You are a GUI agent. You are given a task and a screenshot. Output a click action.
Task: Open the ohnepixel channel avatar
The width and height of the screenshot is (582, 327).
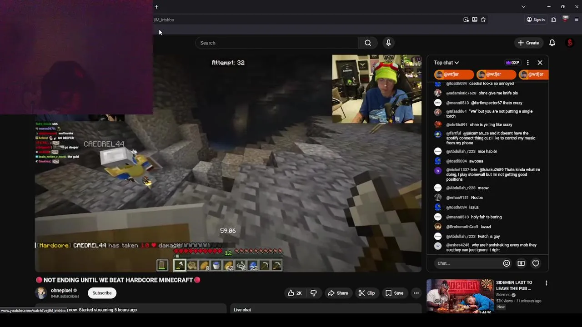[41, 293]
